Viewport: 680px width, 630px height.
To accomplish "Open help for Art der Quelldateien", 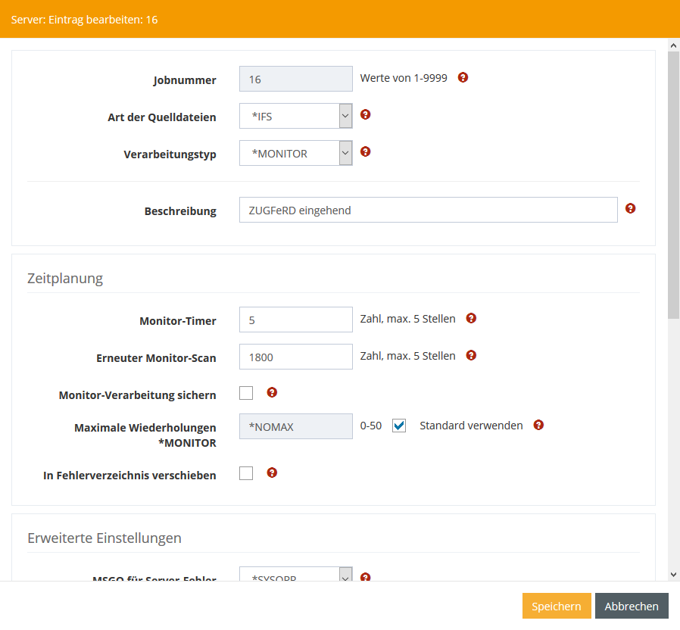I will (366, 114).
